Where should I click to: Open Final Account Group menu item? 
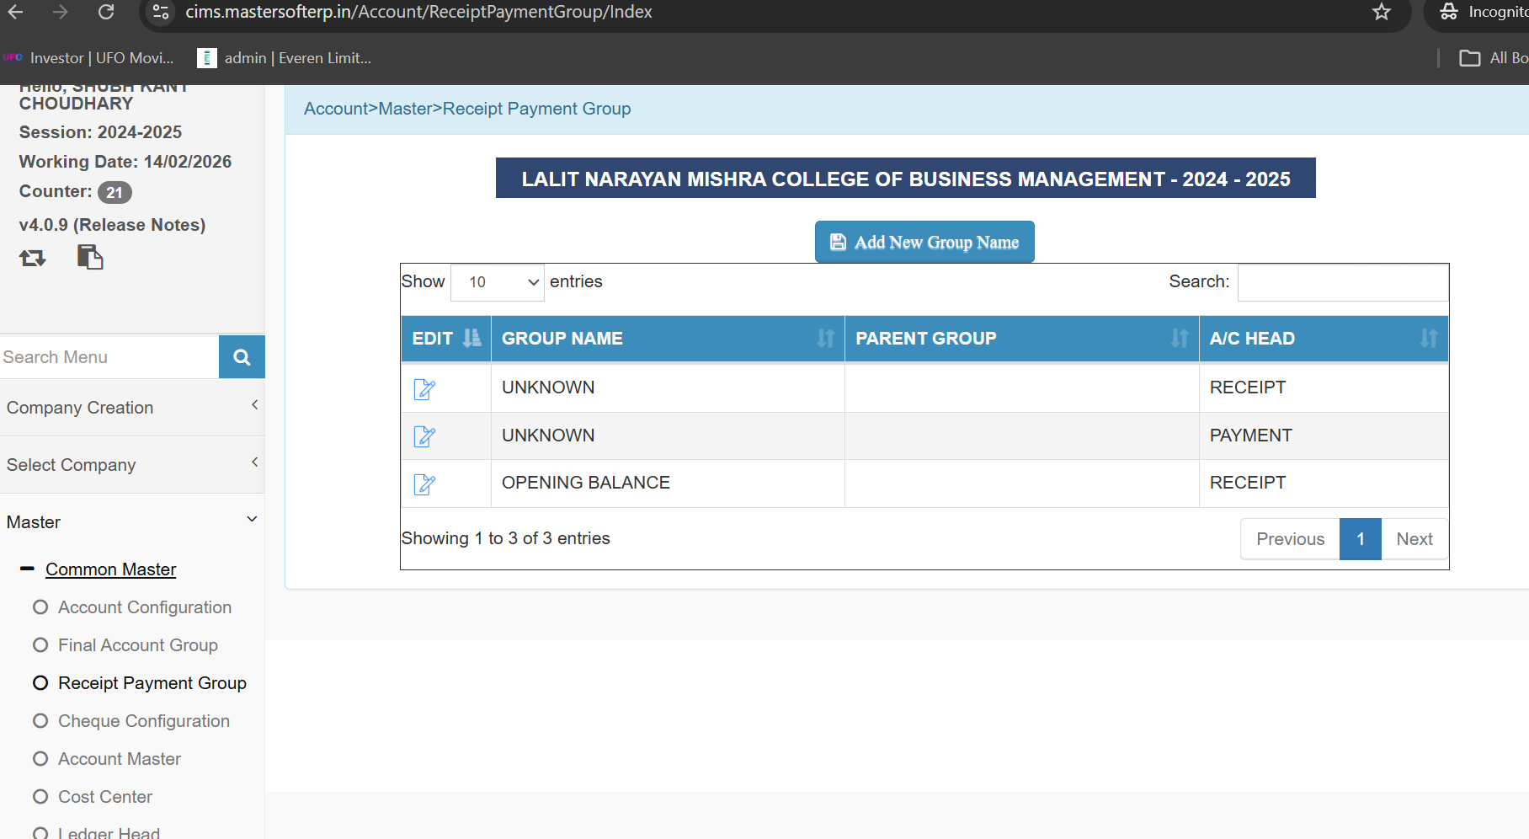[x=137, y=645]
